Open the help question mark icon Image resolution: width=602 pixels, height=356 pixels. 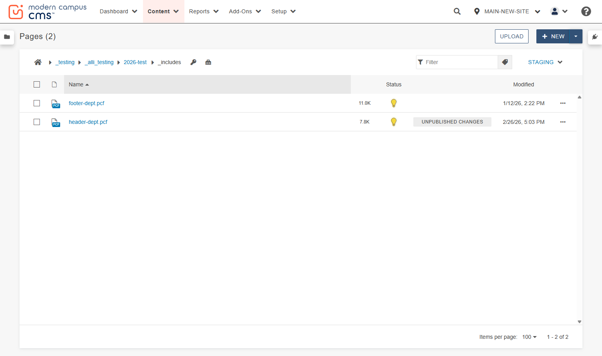point(586,11)
